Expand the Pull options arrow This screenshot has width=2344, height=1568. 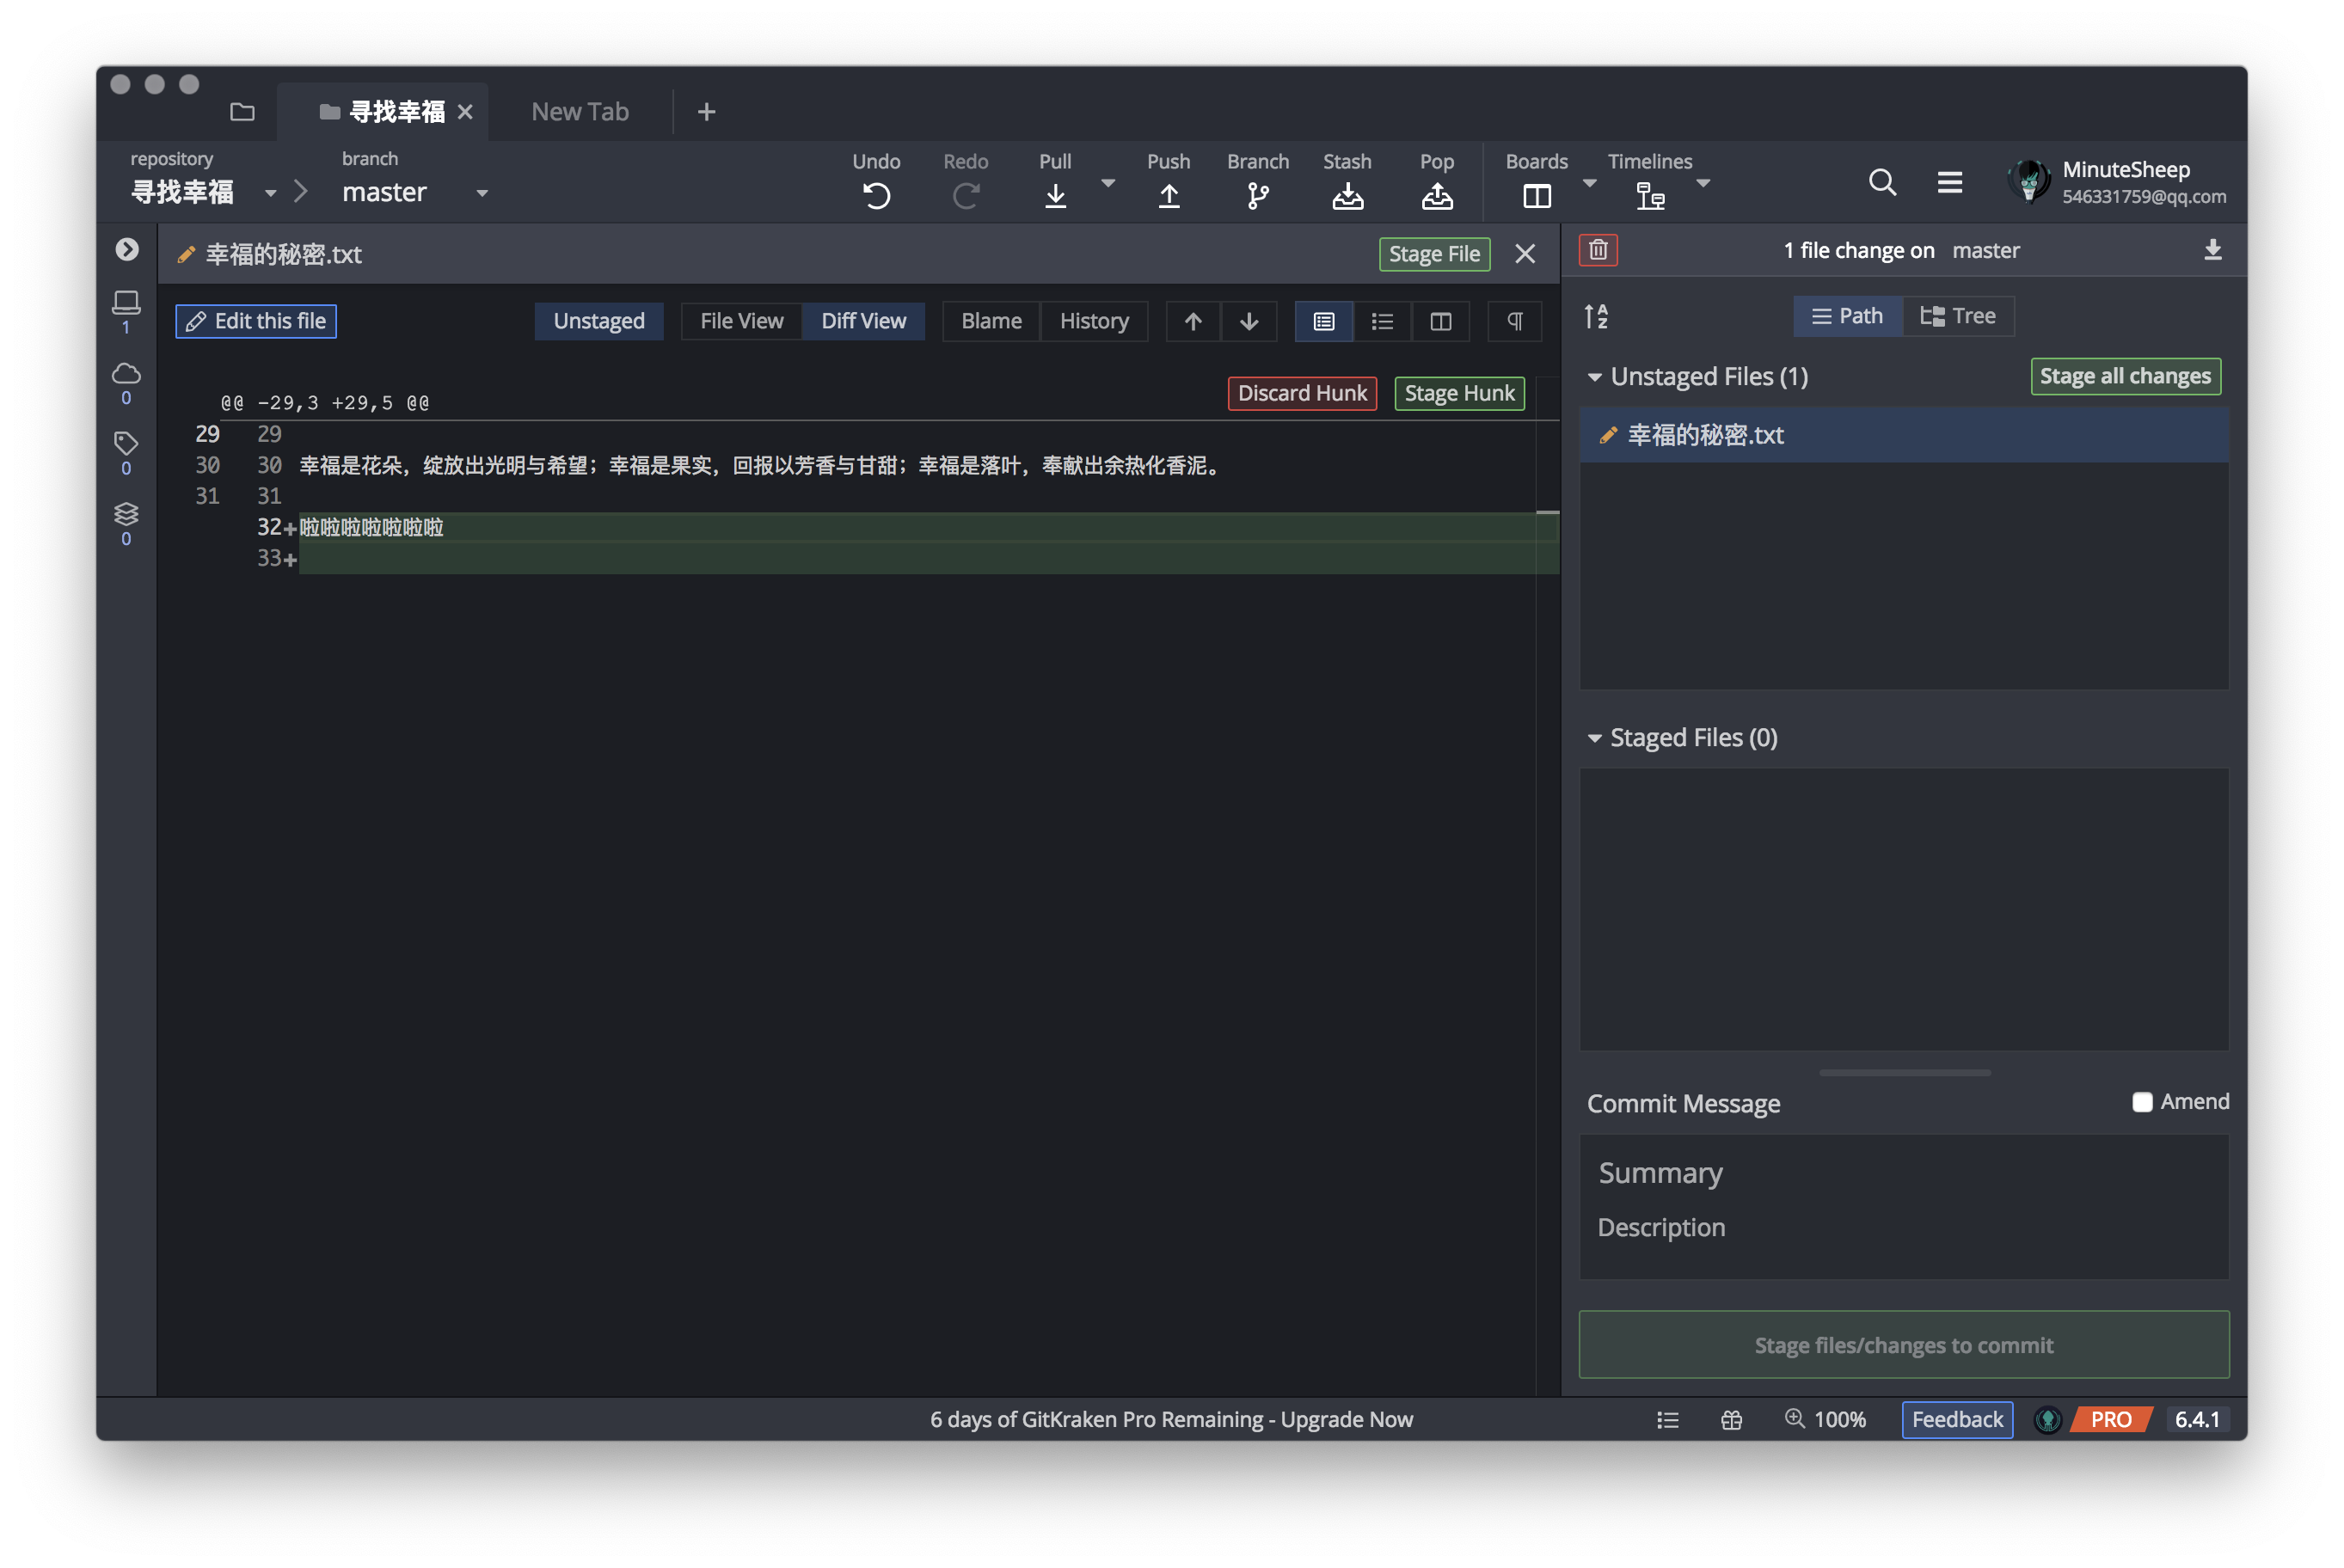pos(1107,183)
